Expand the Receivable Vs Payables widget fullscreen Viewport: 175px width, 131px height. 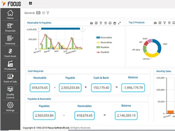[x=119, y=23]
